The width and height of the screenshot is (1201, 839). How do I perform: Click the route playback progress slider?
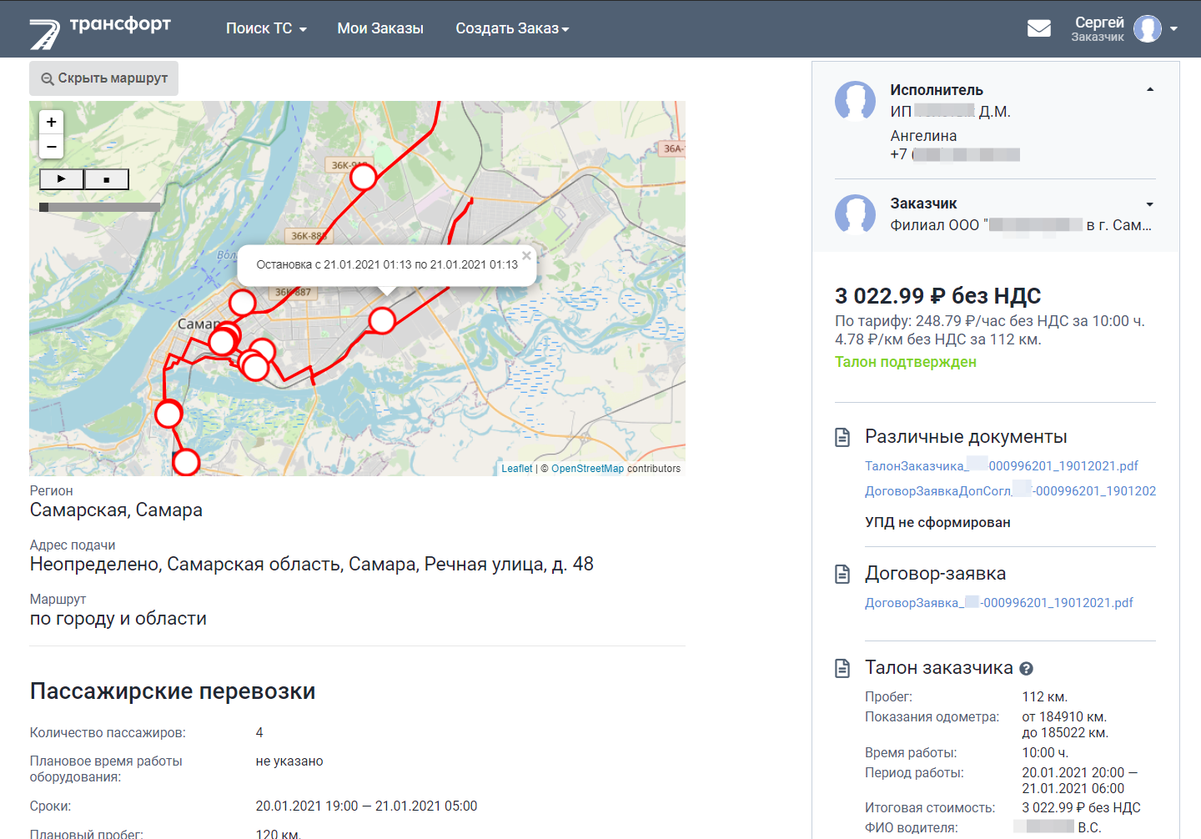(x=100, y=207)
